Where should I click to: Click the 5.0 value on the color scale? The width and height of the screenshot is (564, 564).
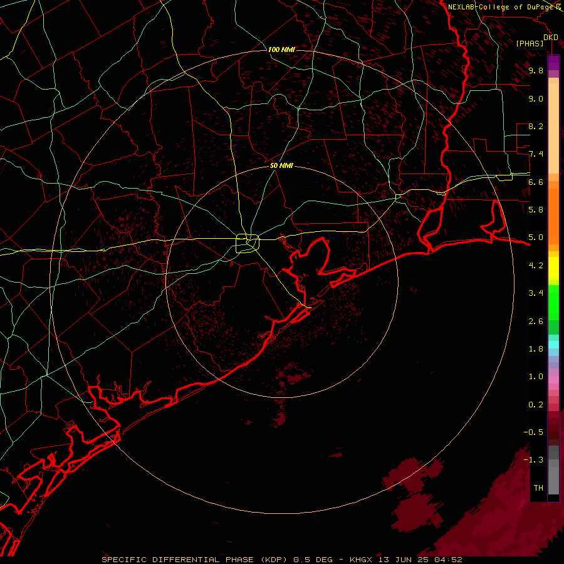point(536,238)
